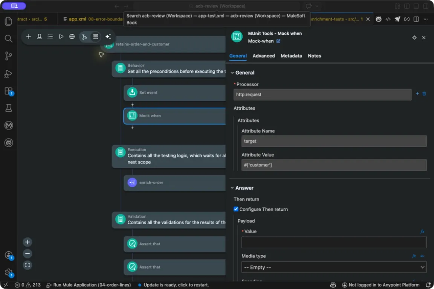Click the payload Value input field
Viewport: 434px width, 289px height.
(334, 242)
